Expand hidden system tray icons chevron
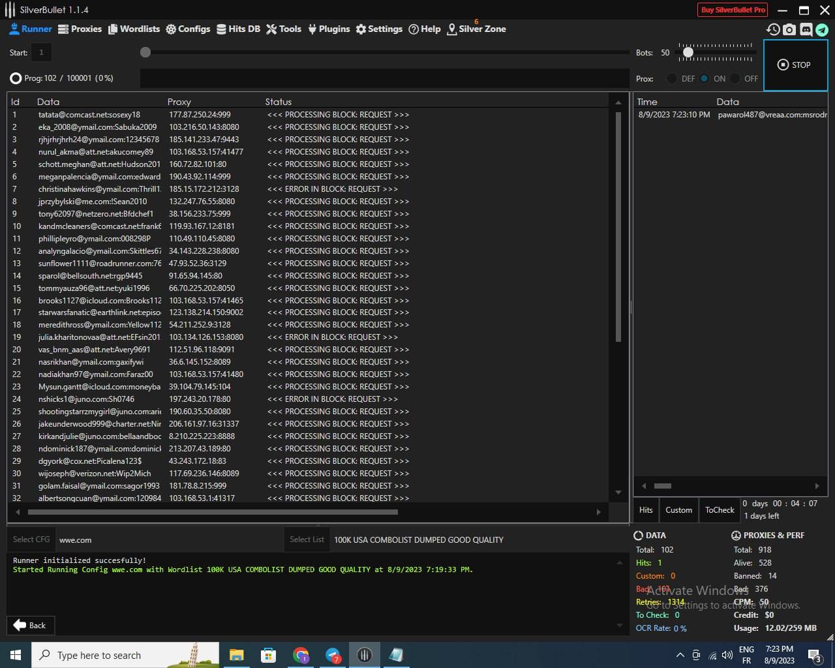This screenshot has height=668, width=835. (x=680, y=655)
